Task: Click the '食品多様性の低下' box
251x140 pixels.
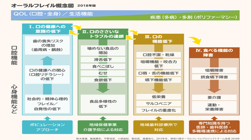Action: [x=103, y=104]
